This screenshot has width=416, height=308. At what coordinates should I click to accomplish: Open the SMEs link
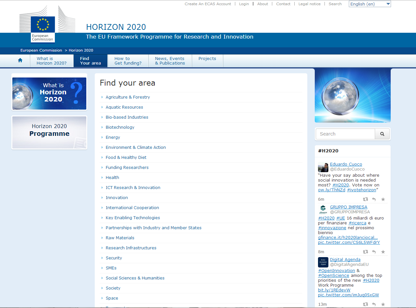111,268
